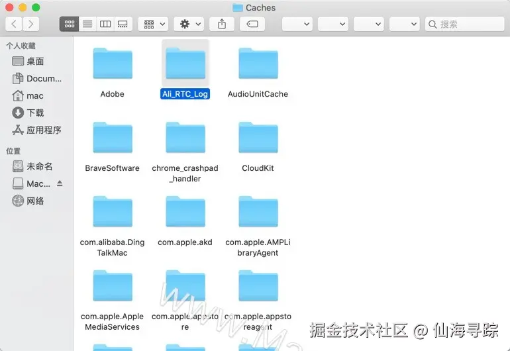This screenshot has width=510, height=351.
Task: Select the AudioUnitCache folder icon
Action: click(258, 63)
